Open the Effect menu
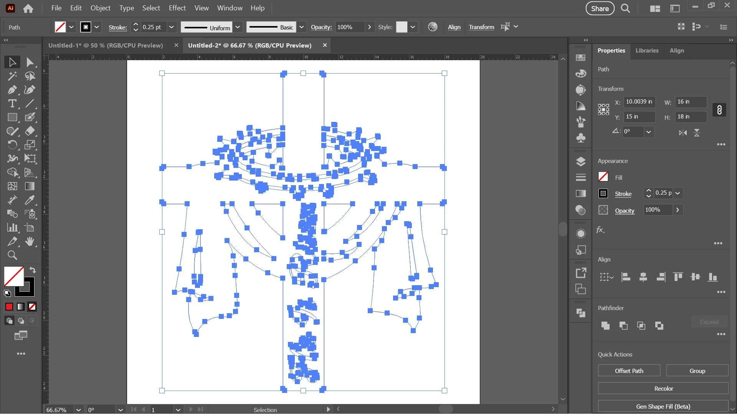 [x=177, y=8]
